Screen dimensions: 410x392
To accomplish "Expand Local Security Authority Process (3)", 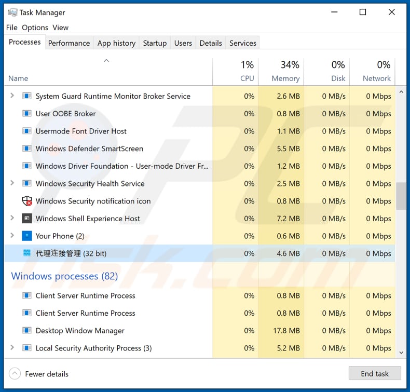I will click(x=12, y=347).
